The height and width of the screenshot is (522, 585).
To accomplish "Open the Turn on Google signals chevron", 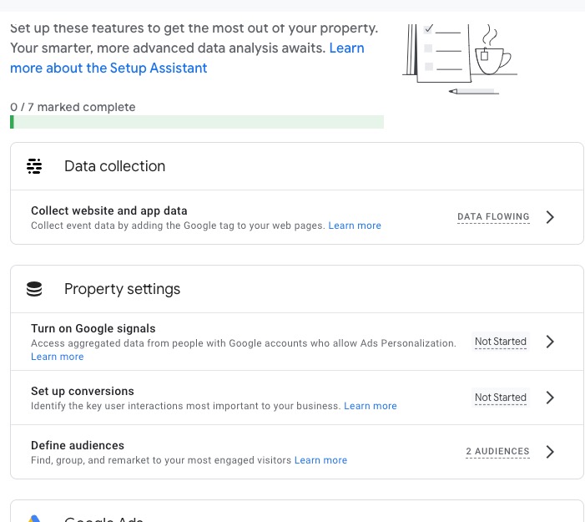I will [x=550, y=342].
